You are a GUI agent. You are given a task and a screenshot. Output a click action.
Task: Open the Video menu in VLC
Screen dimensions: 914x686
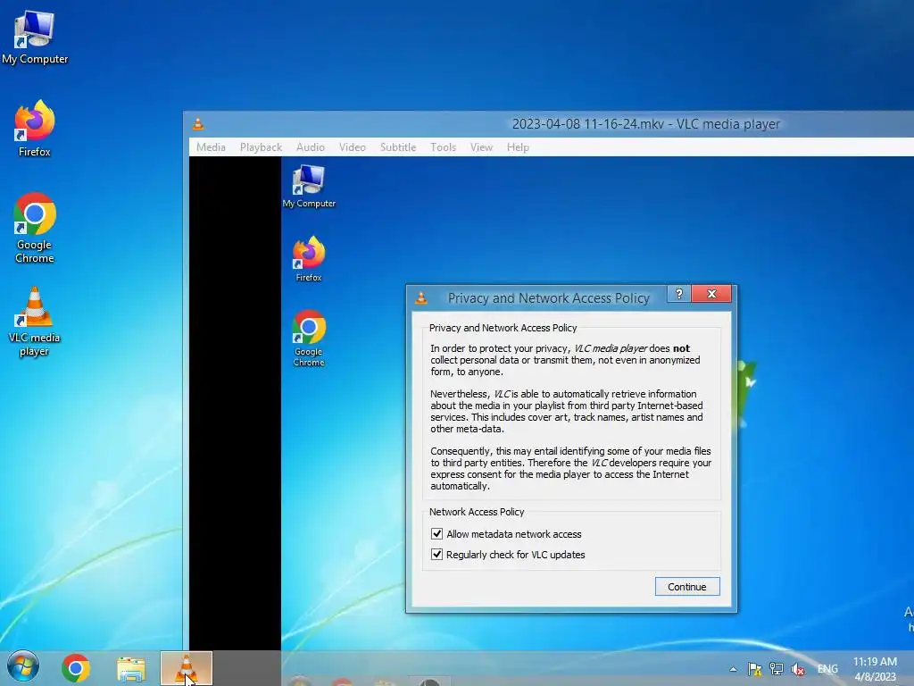pos(353,147)
